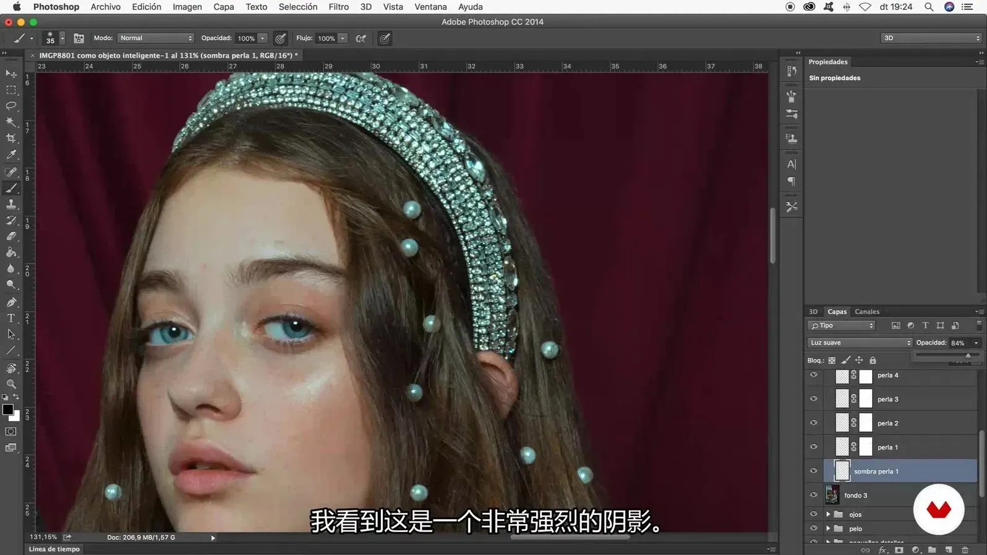
Task: Click the foreground color swatch
Action: (x=8, y=410)
